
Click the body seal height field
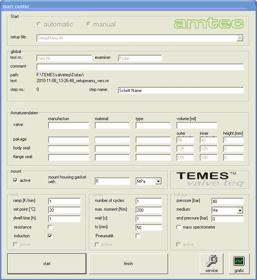tap(233, 149)
